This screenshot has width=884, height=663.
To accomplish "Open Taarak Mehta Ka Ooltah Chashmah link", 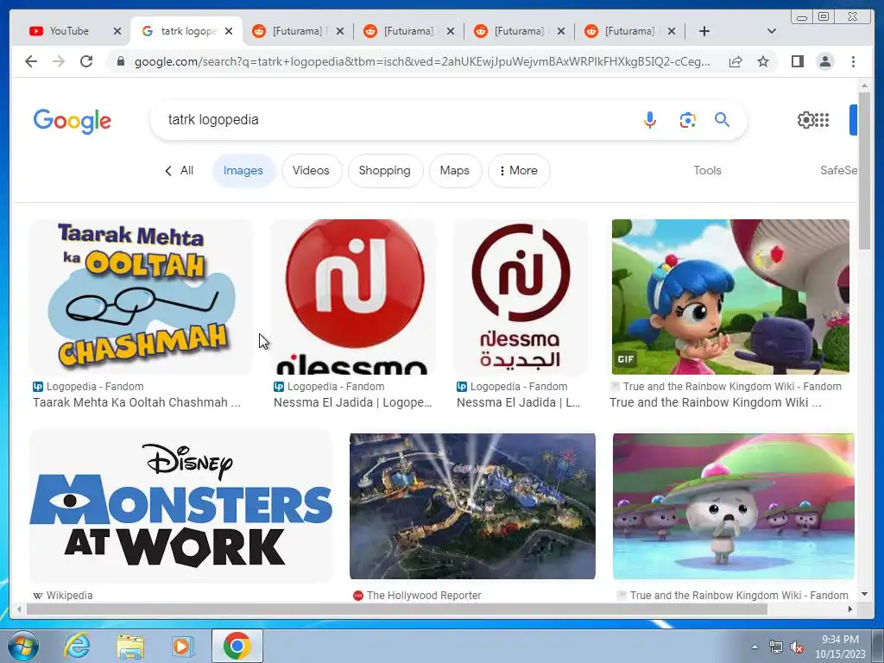I will tap(136, 402).
